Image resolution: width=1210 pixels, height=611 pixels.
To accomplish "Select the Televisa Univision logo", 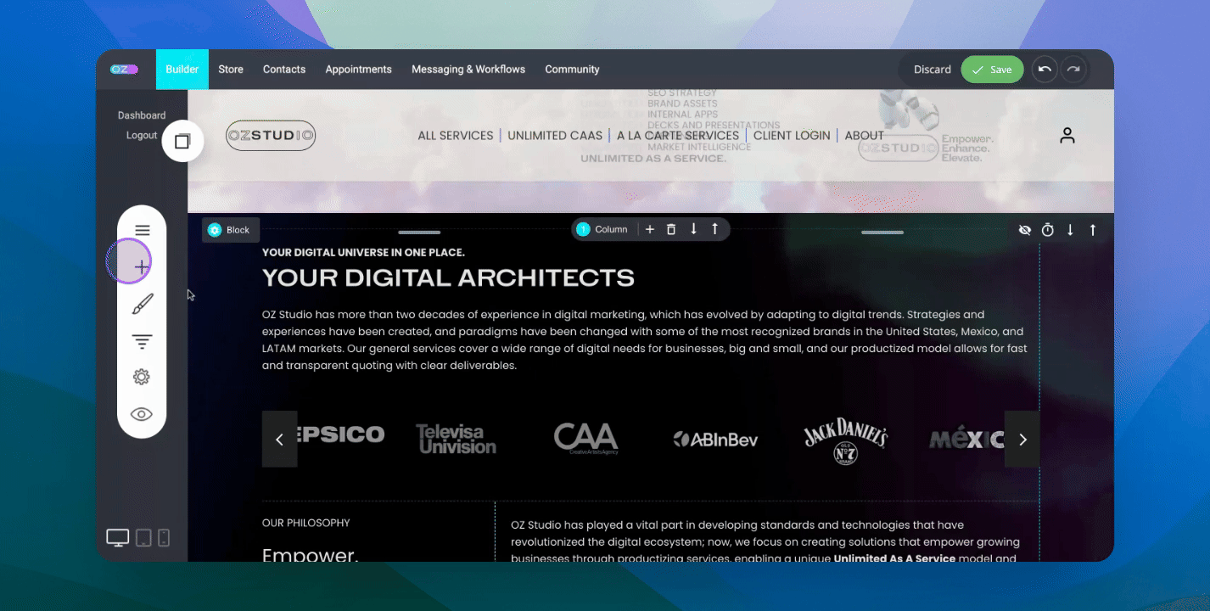I will click(457, 440).
